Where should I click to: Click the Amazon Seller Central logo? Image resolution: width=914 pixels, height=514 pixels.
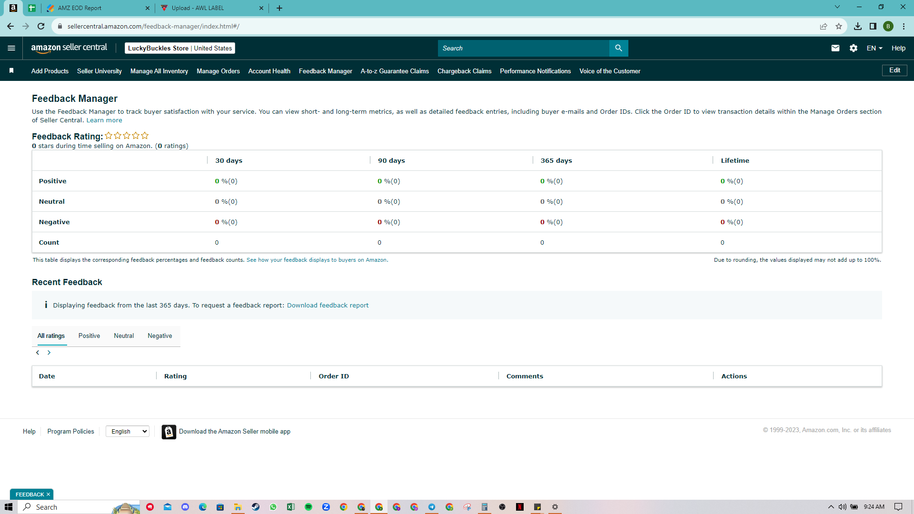(69, 48)
